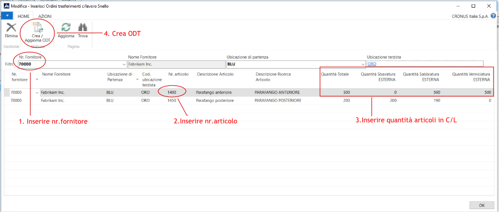
Task: Click PARAFANGO POSTERIORE search description cell
Action: [277, 100]
